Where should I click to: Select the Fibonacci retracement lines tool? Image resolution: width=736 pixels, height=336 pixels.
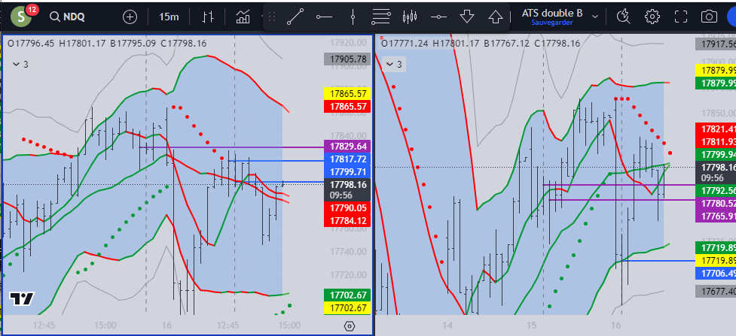pyautogui.click(x=380, y=17)
